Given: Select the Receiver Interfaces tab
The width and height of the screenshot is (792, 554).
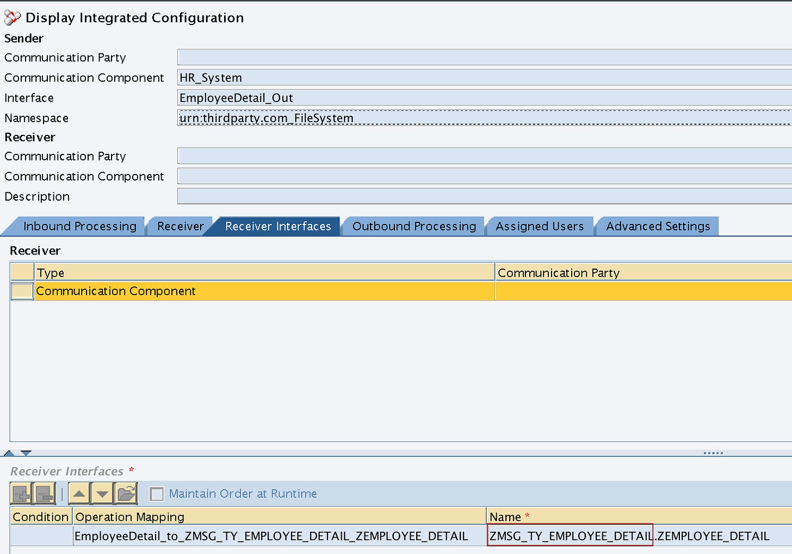Looking at the screenshot, I should click(x=278, y=226).
